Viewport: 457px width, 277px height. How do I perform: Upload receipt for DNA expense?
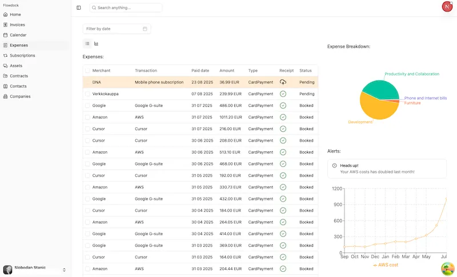(283, 82)
